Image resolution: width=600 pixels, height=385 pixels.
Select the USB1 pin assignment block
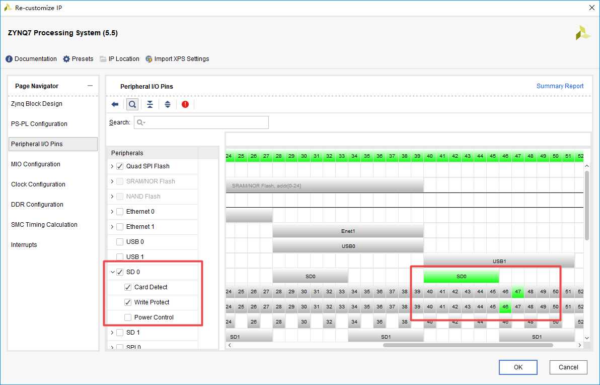click(499, 261)
